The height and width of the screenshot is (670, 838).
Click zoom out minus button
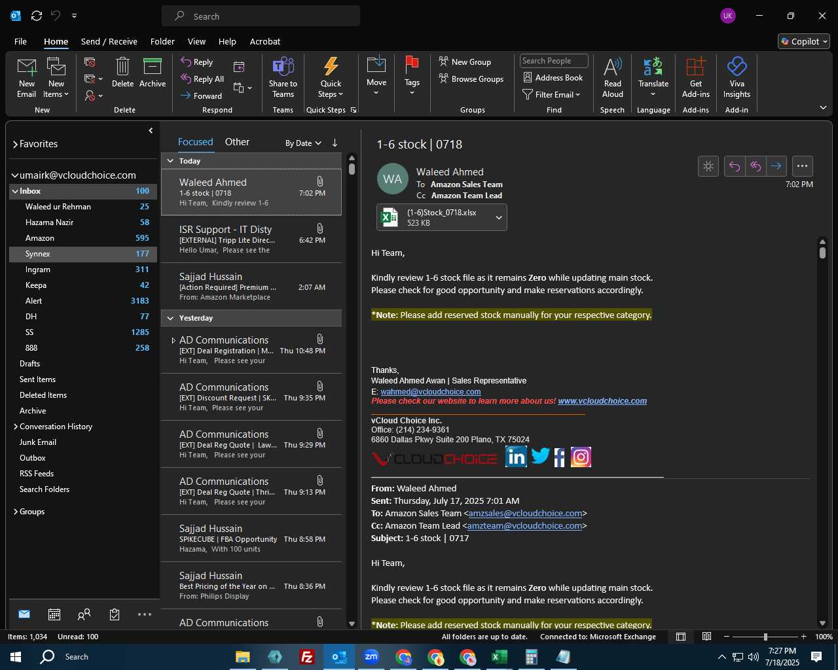point(726,637)
